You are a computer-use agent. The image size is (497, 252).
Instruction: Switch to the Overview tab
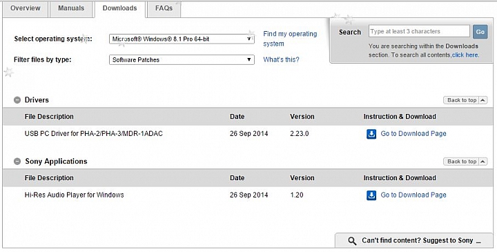[26, 8]
